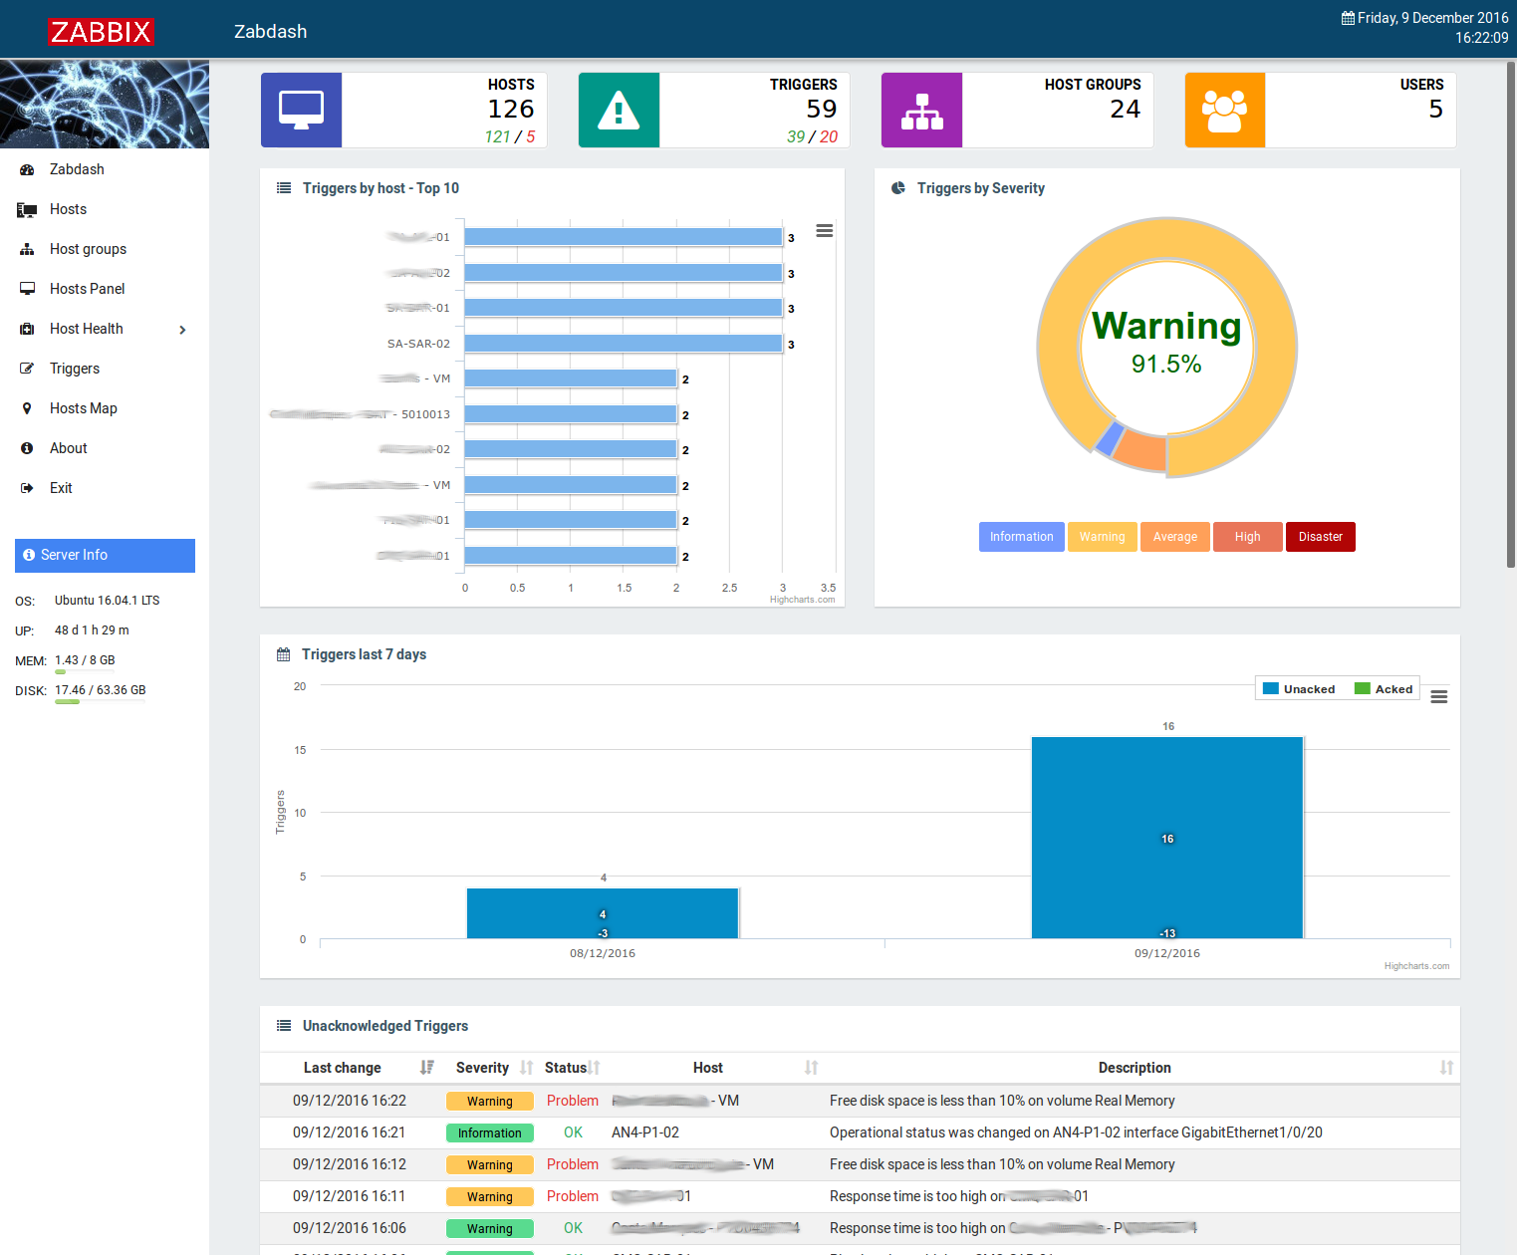
Task: Expand the Host Health submenu chevron
Action: tap(182, 329)
